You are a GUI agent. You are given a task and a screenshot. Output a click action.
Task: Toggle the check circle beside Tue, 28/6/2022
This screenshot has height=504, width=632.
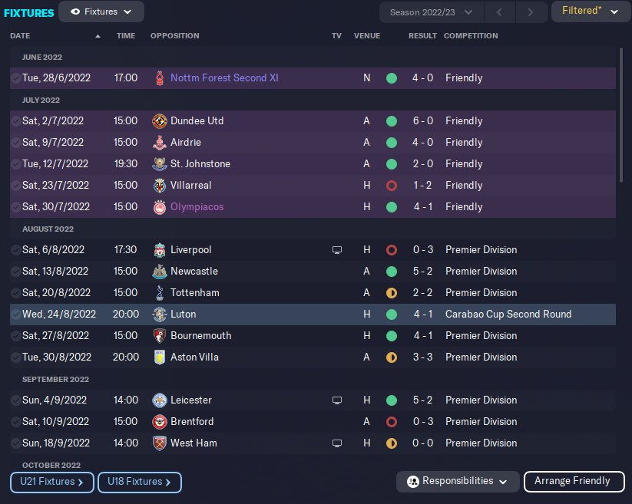pyautogui.click(x=16, y=78)
